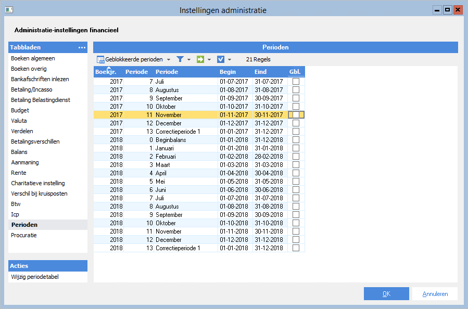Open the Aanmaning tab
The height and width of the screenshot is (309, 468).
click(x=25, y=162)
